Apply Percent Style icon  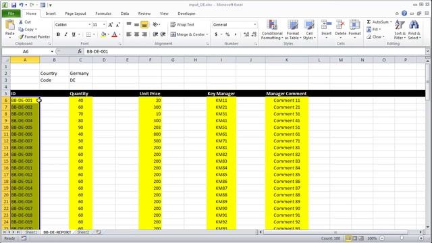[x=227, y=34]
